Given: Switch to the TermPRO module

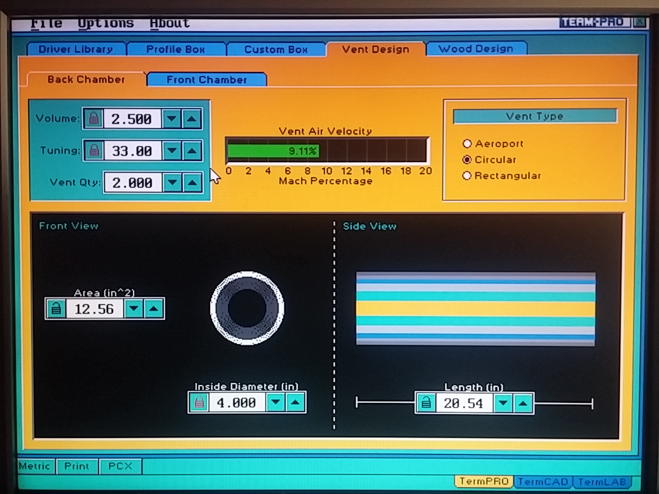Looking at the screenshot, I should coord(484,482).
